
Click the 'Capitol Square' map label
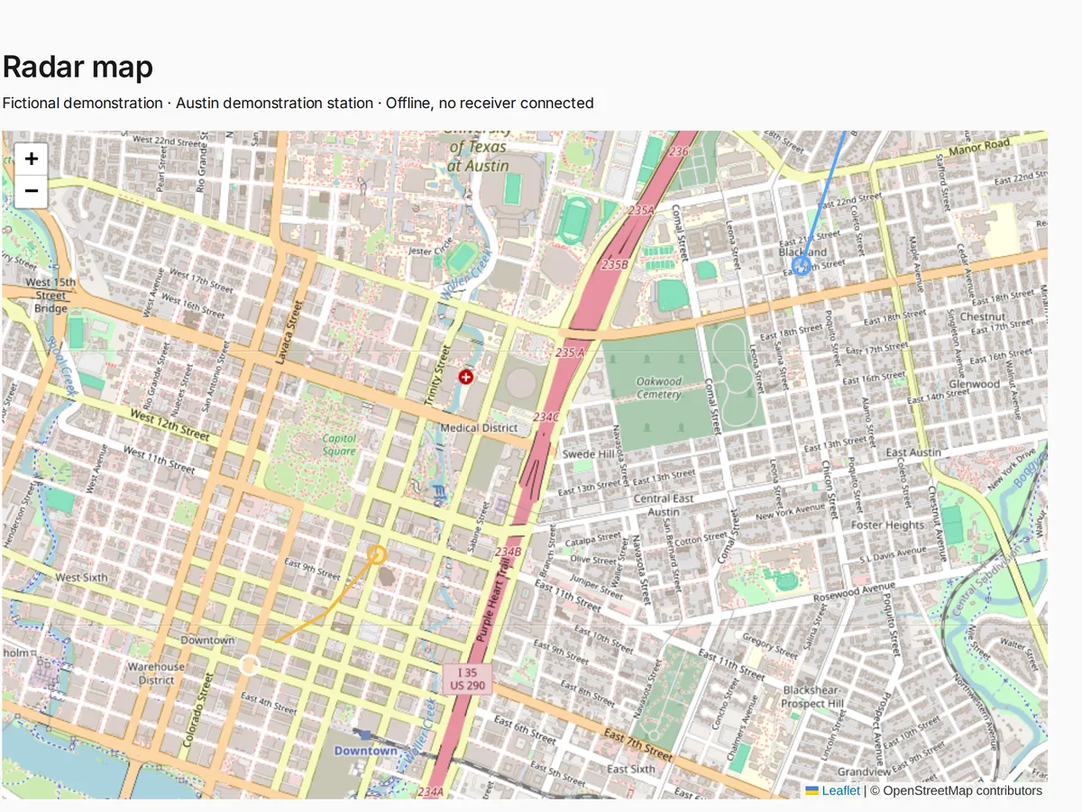(x=339, y=444)
